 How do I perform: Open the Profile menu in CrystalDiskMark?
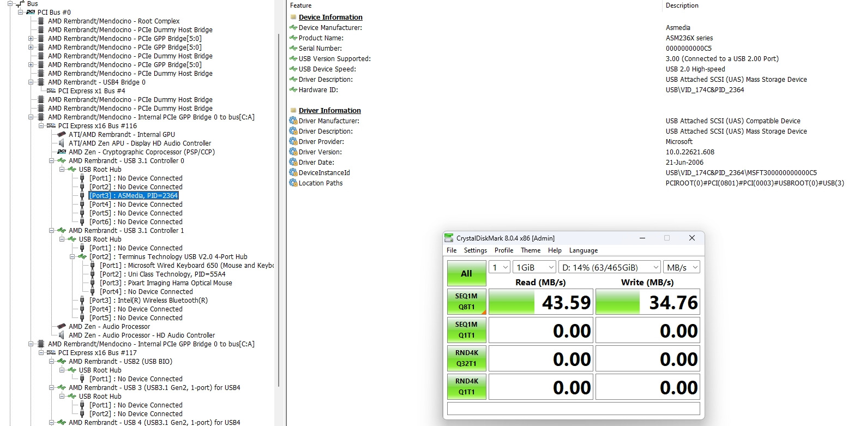[x=504, y=250]
